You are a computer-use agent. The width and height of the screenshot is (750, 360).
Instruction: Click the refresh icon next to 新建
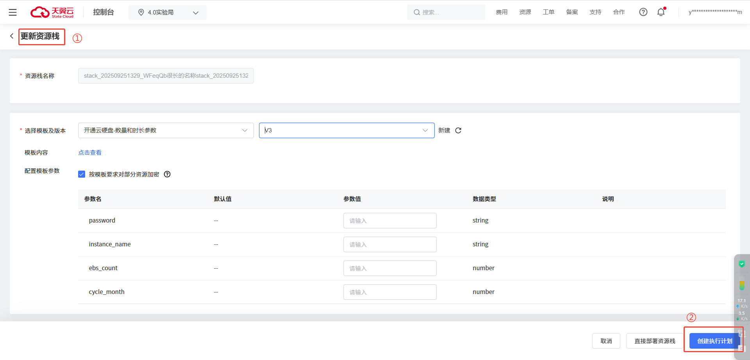458,130
